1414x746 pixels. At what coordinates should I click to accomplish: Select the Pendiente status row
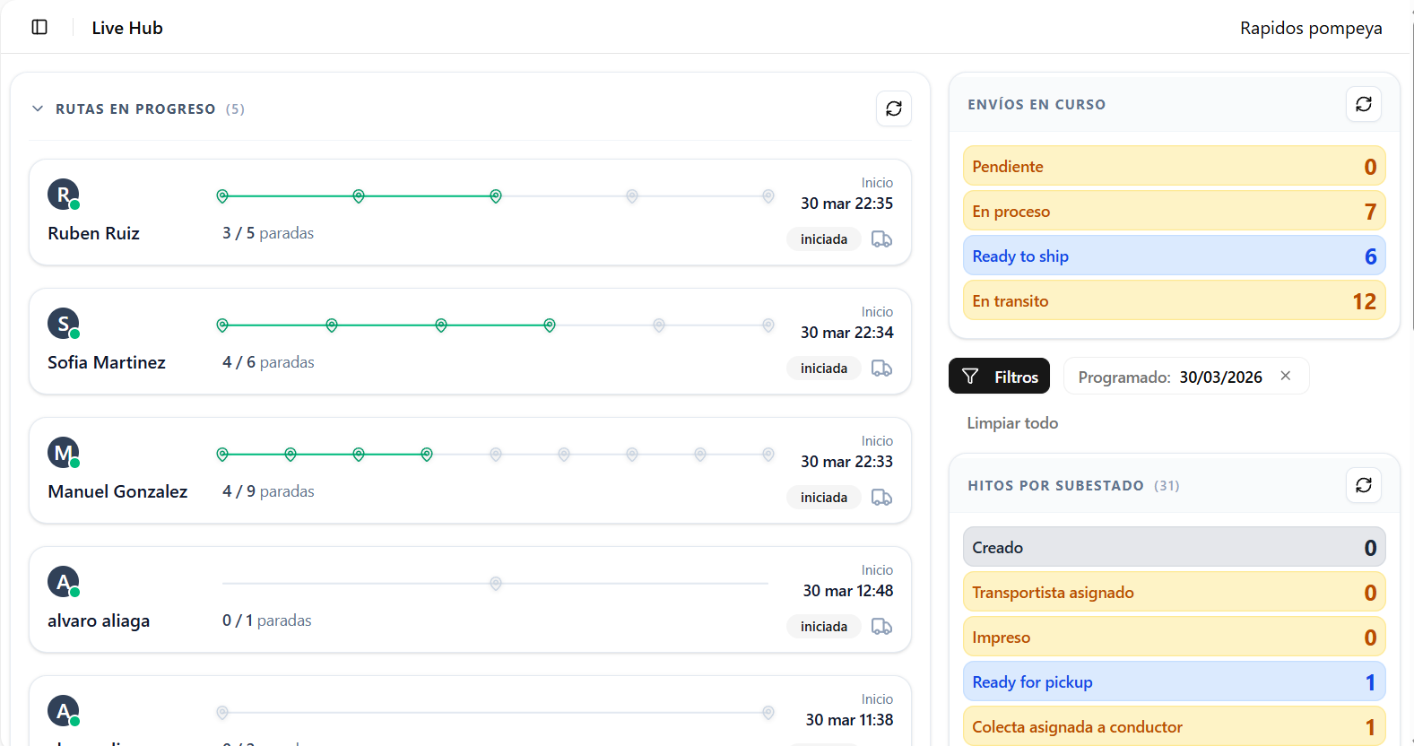coord(1173,167)
